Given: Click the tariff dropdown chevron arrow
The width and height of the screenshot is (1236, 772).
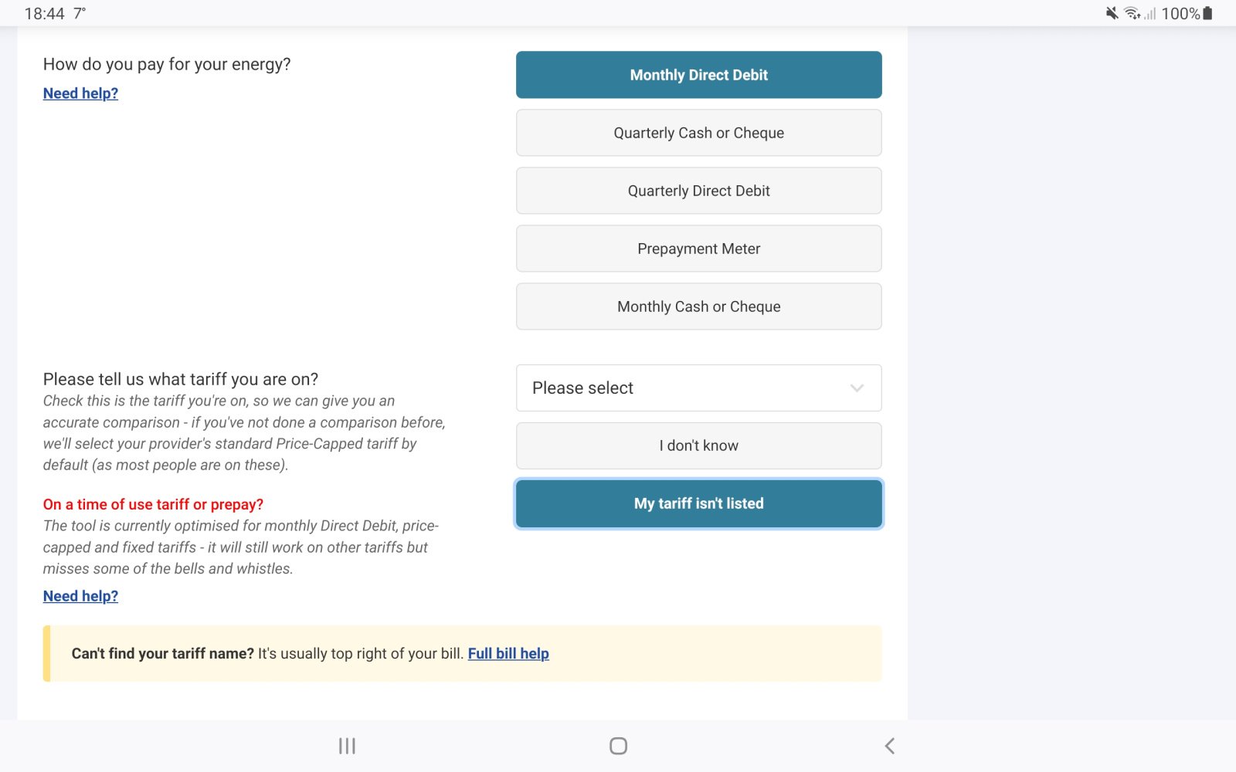Looking at the screenshot, I should tap(857, 388).
